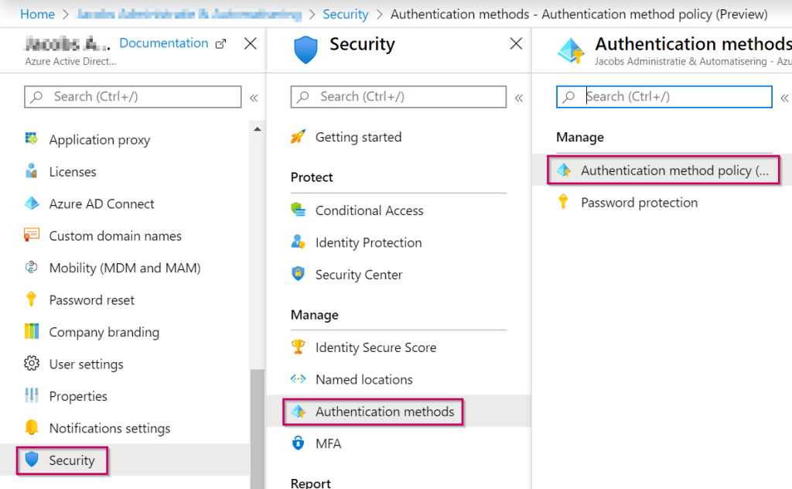Select Authentication methods in Security menu

point(384,412)
